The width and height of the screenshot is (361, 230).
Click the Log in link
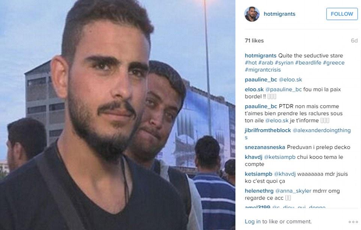(253, 221)
